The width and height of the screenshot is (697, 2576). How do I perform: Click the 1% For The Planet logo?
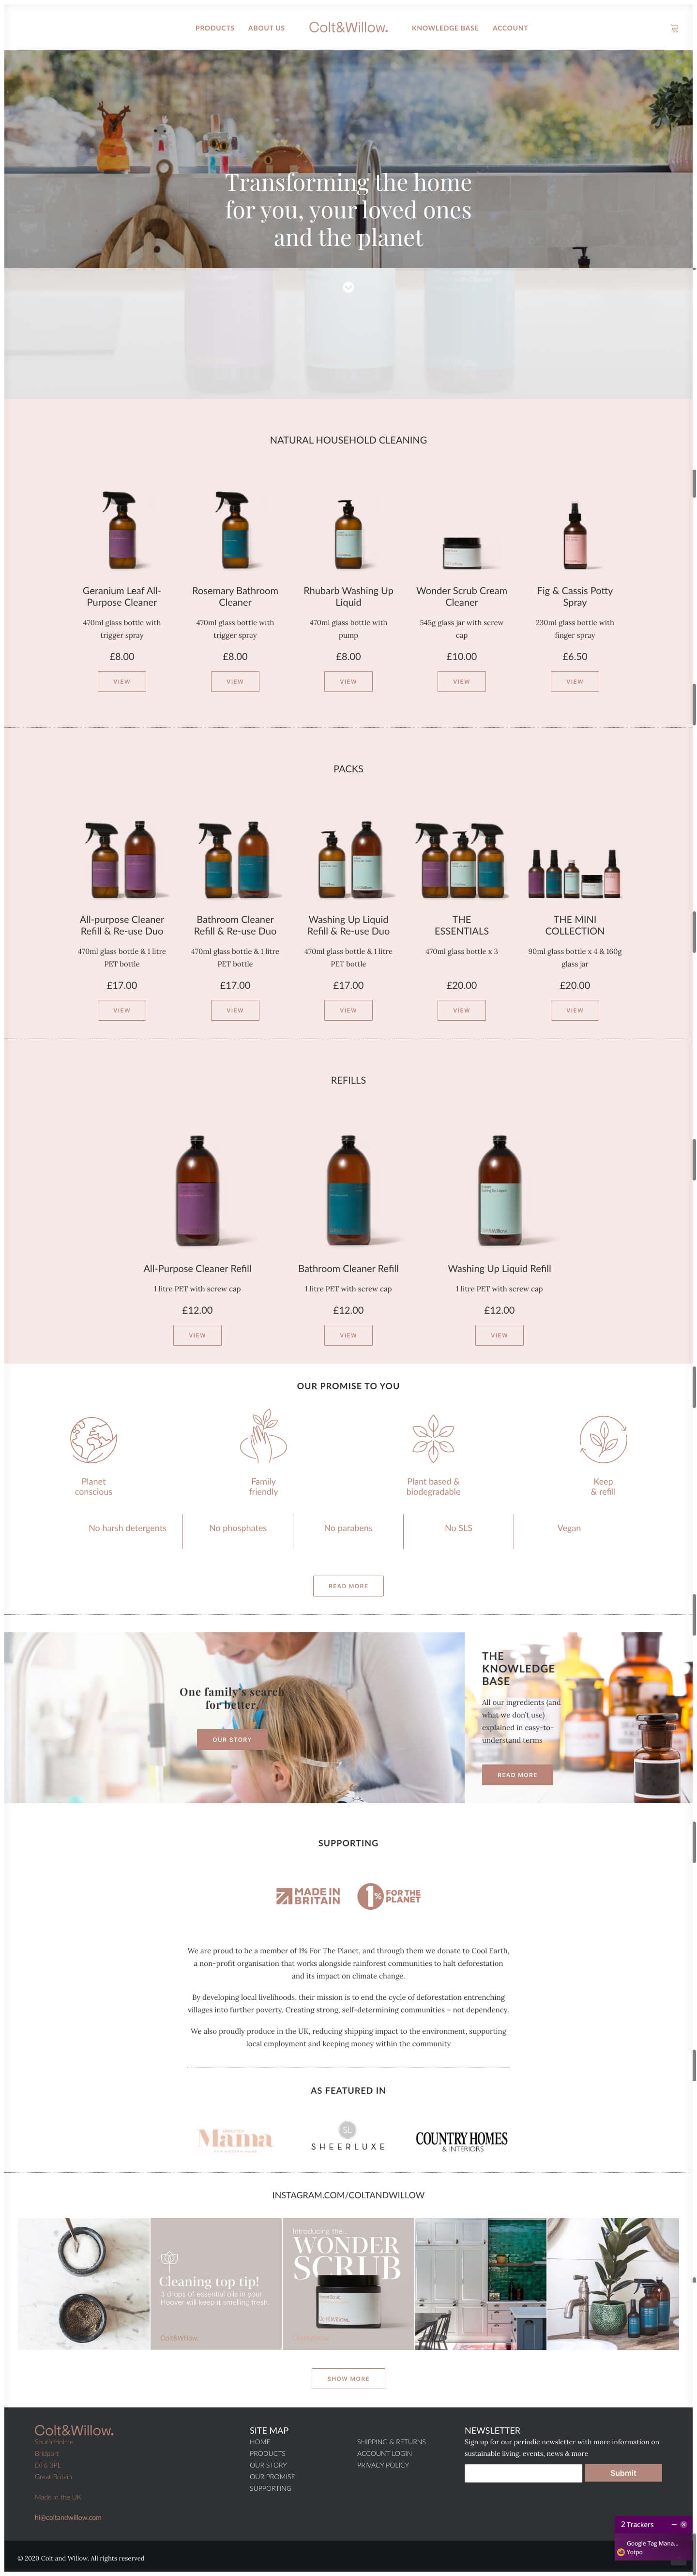coord(389,1895)
